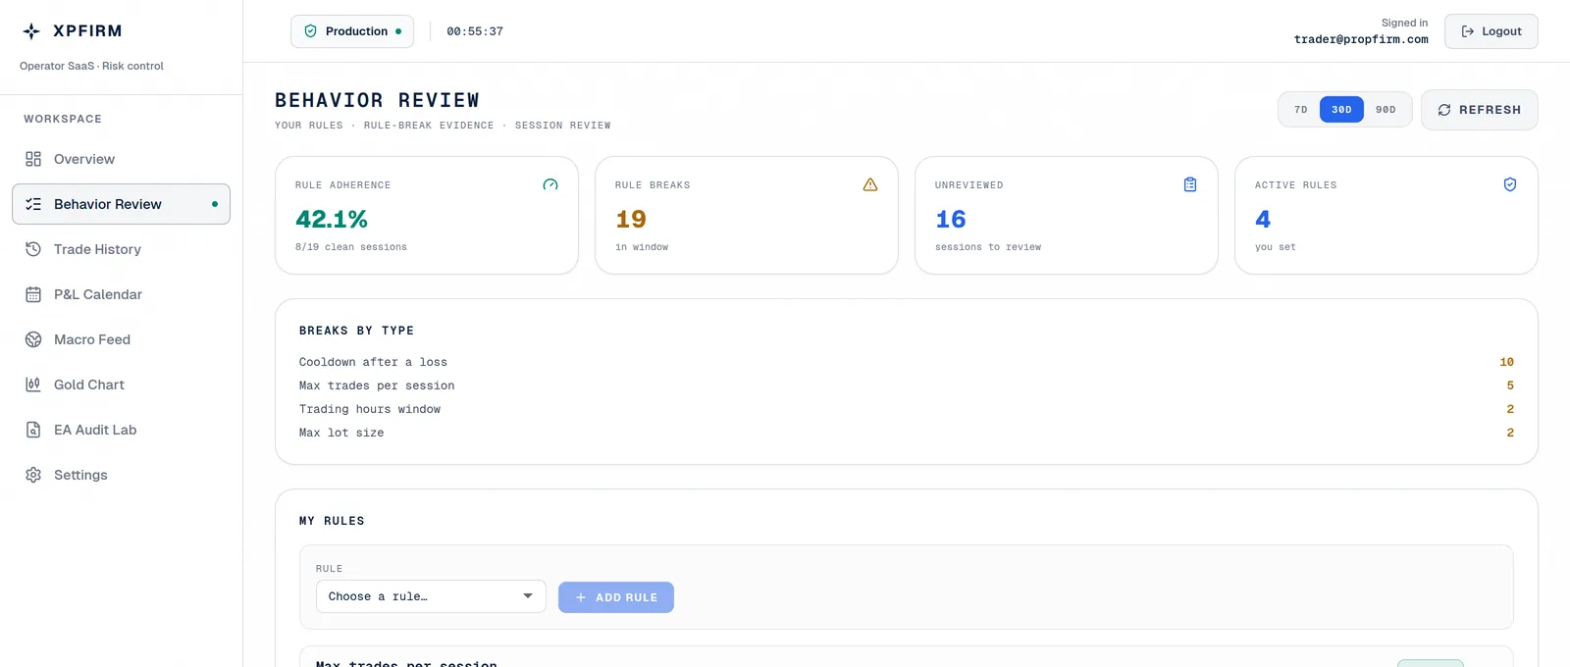
Task: Click the session timer 00:55:37
Action: [x=475, y=31]
